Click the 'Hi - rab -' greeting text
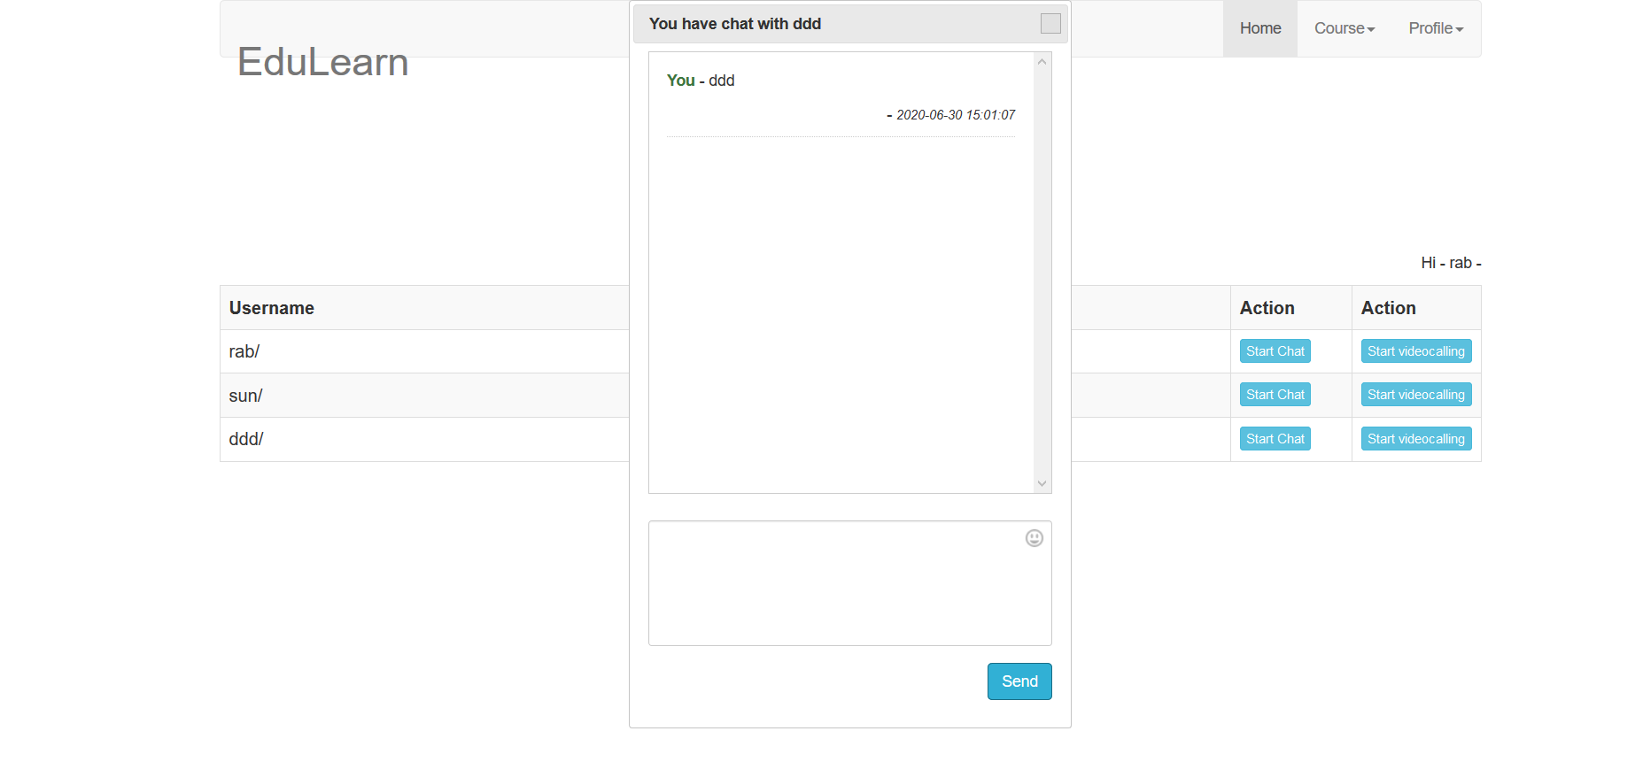1635x762 pixels. [1450, 262]
